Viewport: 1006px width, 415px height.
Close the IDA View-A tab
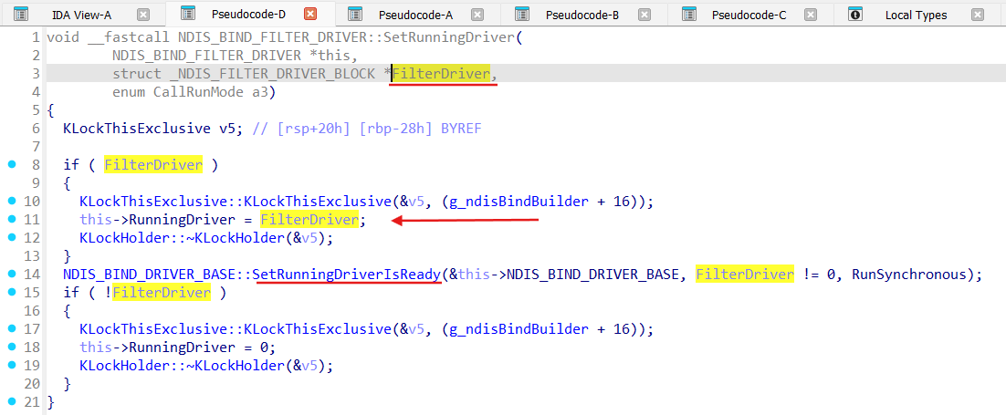pos(143,14)
